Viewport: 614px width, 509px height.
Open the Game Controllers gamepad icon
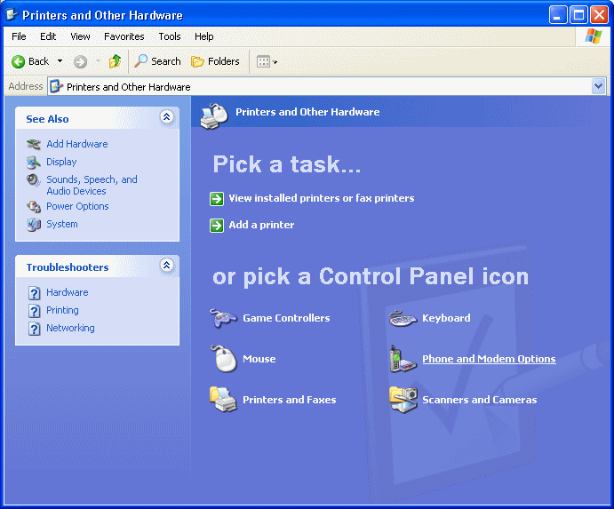222,318
